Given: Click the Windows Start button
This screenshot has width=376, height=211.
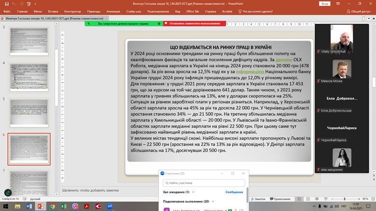Looking at the screenshot, I should click(x=6, y=206).
